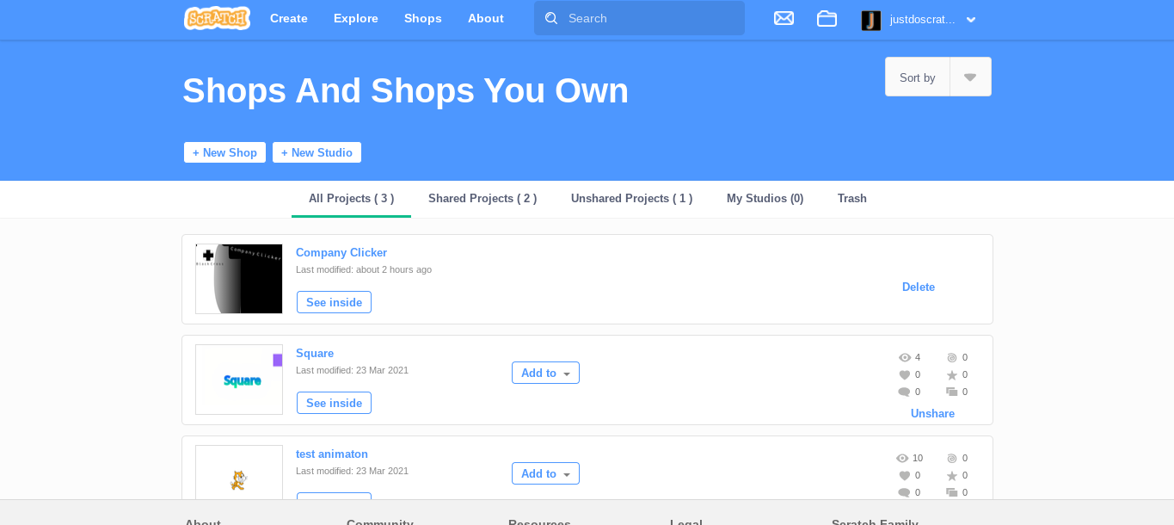
Task: Open the Explore menu item
Action: (x=356, y=18)
